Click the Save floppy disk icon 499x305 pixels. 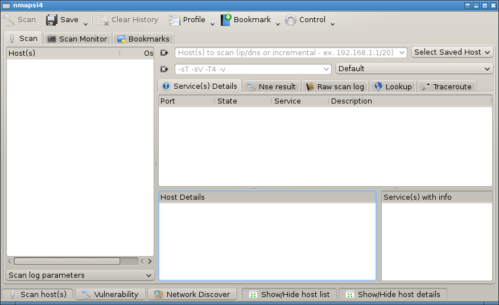pyautogui.click(x=52, y=20)
